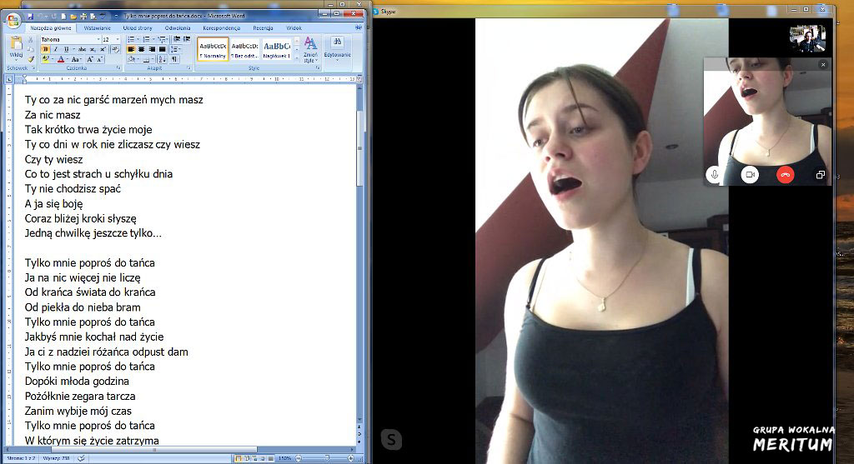Click proofing check icon in status bar
854x464 pixels.
point(81,458)
